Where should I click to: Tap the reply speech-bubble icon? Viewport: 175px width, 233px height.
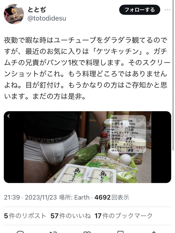[x=20, y=232]
